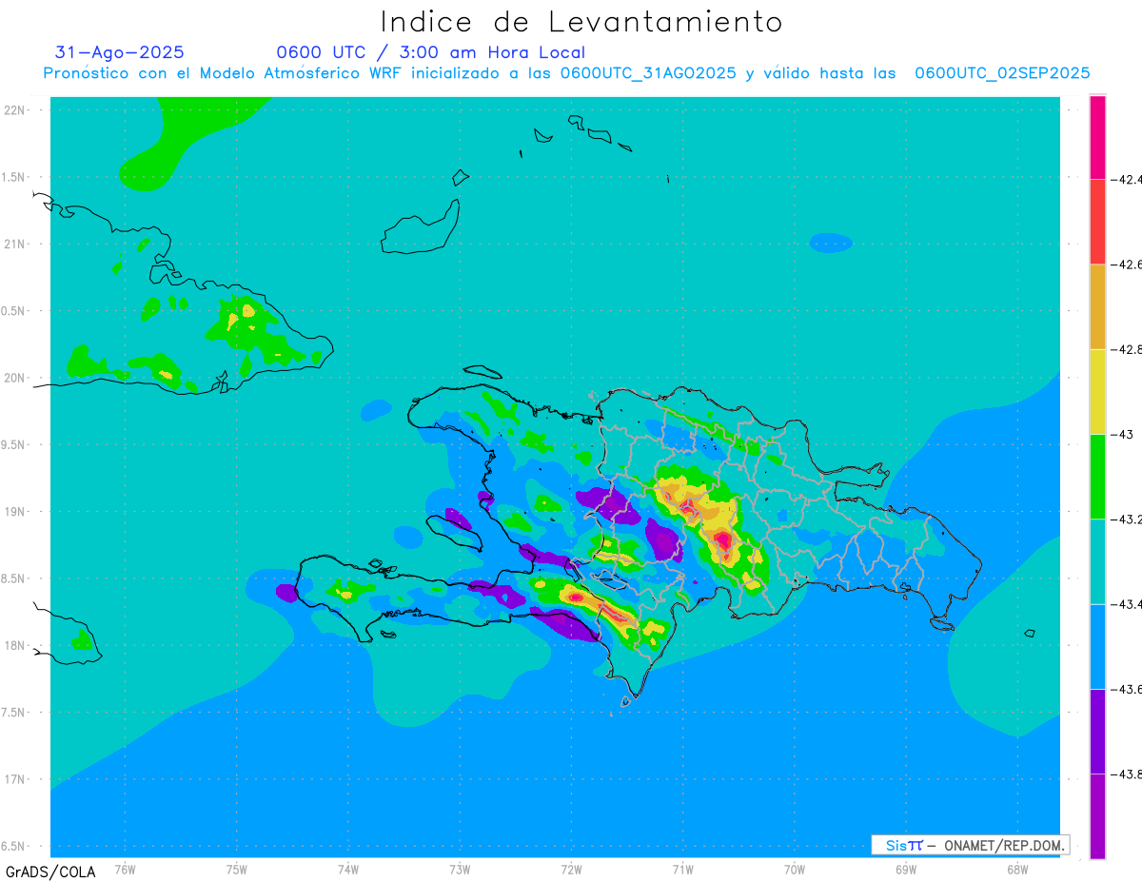Image resolution: width=1142 pixels, height=882 pixels.
Task: Select the red swatch in the color bar
Action: click(1097, 222)
